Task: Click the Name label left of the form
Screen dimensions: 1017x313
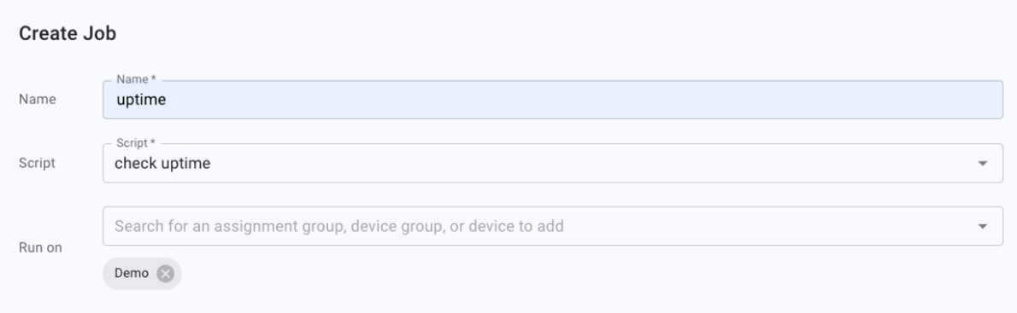Action: pyautogui.click(x=37, y=100)
